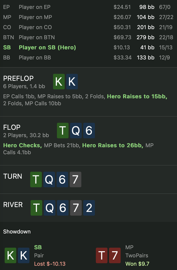Click the RIVER section label
Image resolution: width=177 pixels, height=270 pixels.
coord(13,205)
